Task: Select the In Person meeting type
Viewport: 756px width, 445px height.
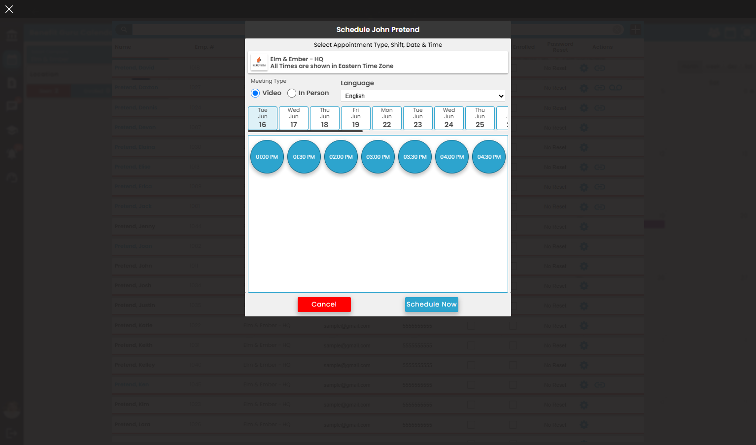Action: pos(292,93)
